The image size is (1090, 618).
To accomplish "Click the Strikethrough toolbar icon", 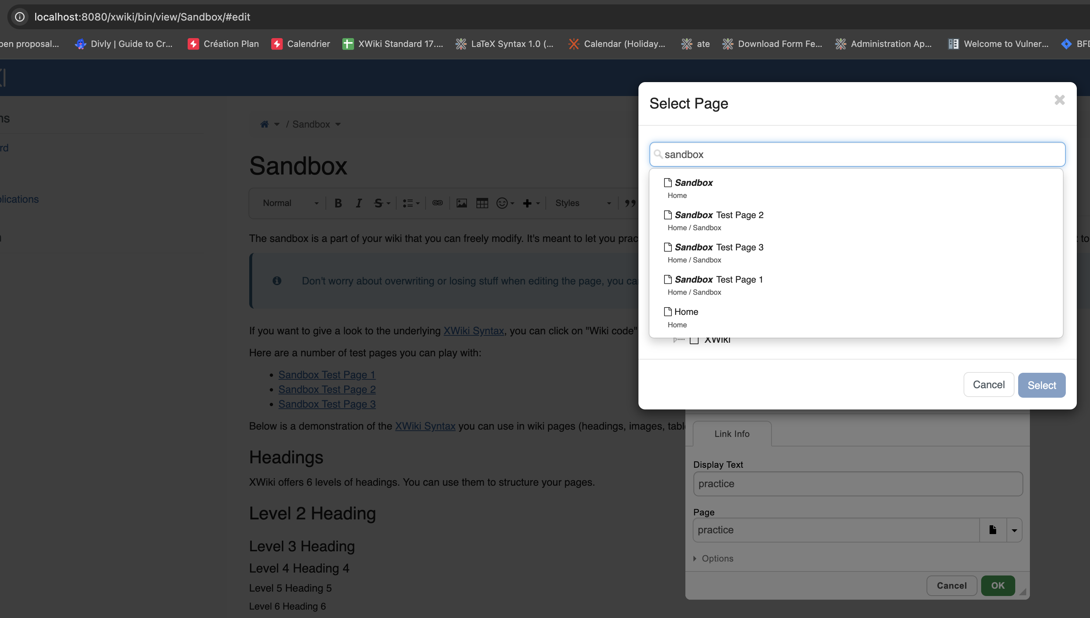I will [378, 203].
